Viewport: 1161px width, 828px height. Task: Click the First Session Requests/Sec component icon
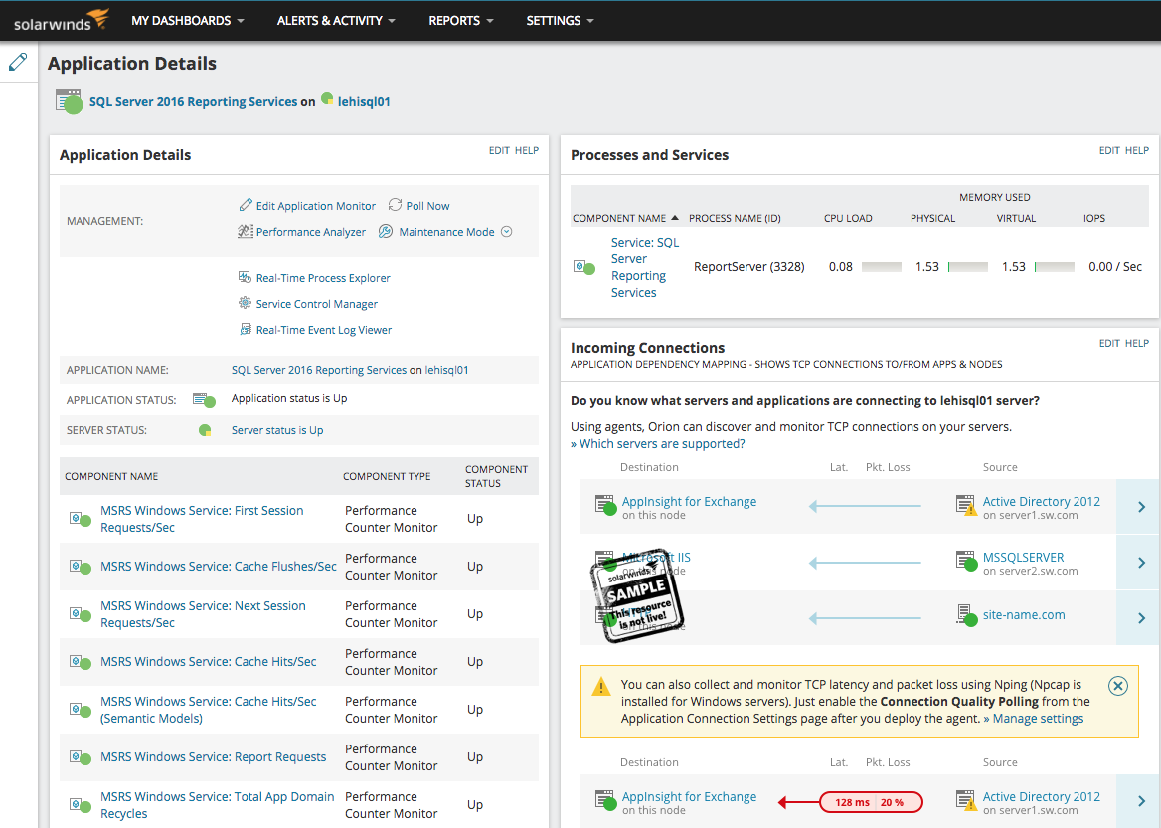coord(80,519)
